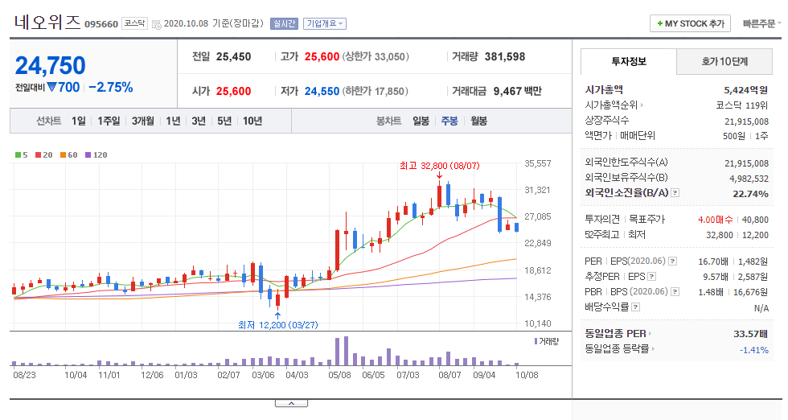Click help icon next to 외국인소진율(B/A)
788x420 pixels.
click(675, 193)
